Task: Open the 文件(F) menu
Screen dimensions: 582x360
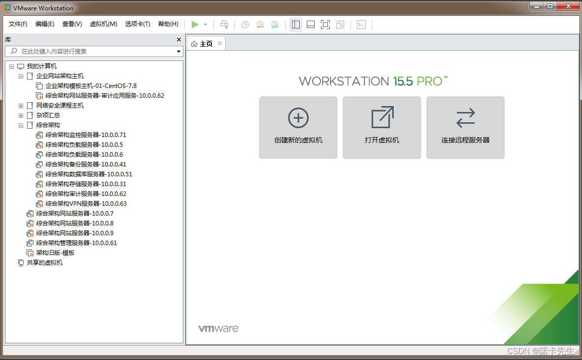Action: (18, 24)
